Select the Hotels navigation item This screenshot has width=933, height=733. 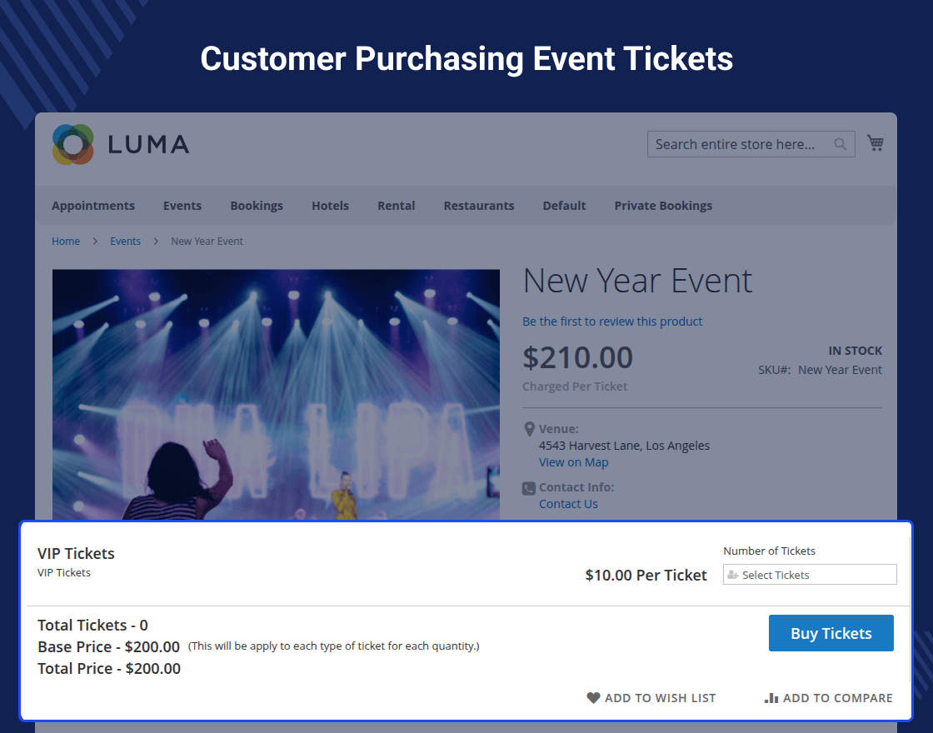click(330, 205)
